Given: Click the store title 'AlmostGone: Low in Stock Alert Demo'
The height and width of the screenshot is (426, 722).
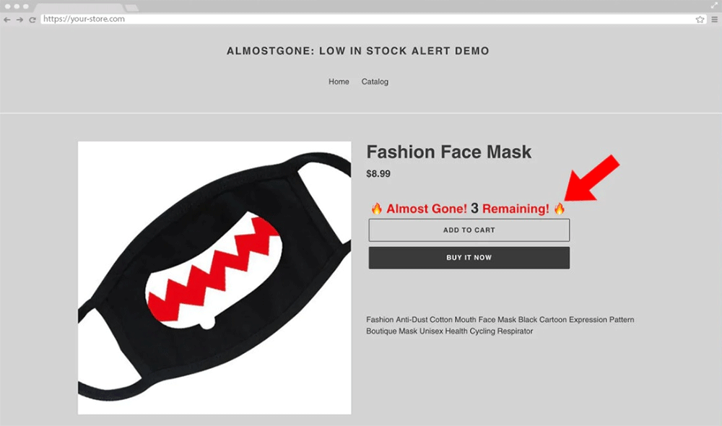Looking at the screenshot, I should pos(358,51).
